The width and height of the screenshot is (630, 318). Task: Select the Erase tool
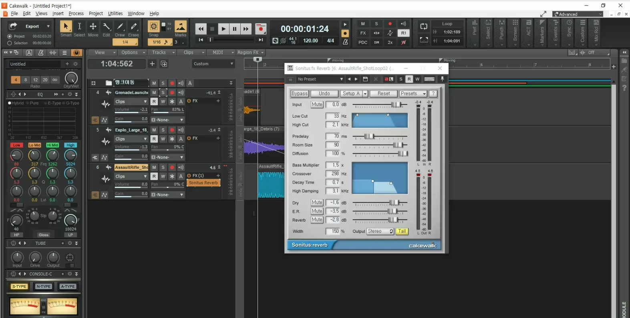(x=134, y=26)
